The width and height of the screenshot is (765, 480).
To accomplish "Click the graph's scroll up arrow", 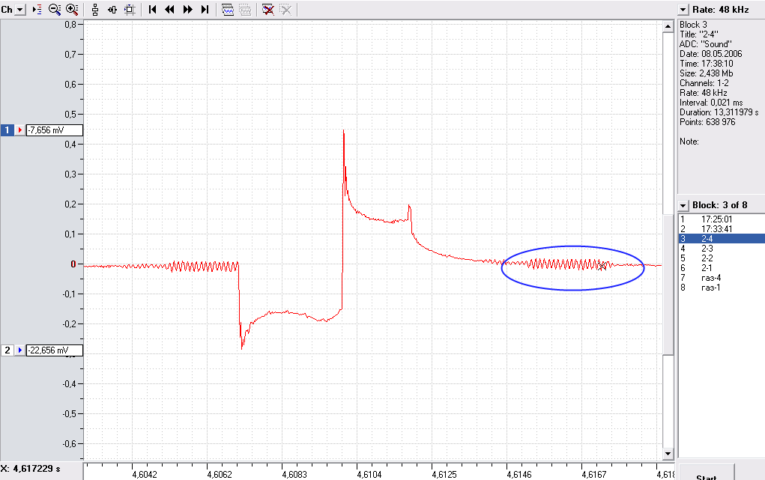I will pos(668,26).
